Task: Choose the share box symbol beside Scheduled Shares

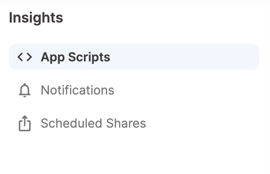Action: (x=25, y=123)
